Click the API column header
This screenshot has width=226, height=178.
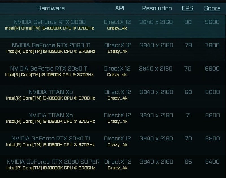119,8
